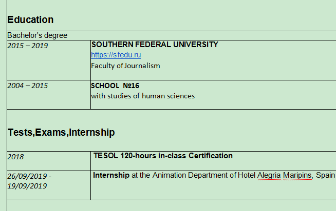336x211 pixels.
Task: Click the 19/09/2019 end date
Action: 27,186
